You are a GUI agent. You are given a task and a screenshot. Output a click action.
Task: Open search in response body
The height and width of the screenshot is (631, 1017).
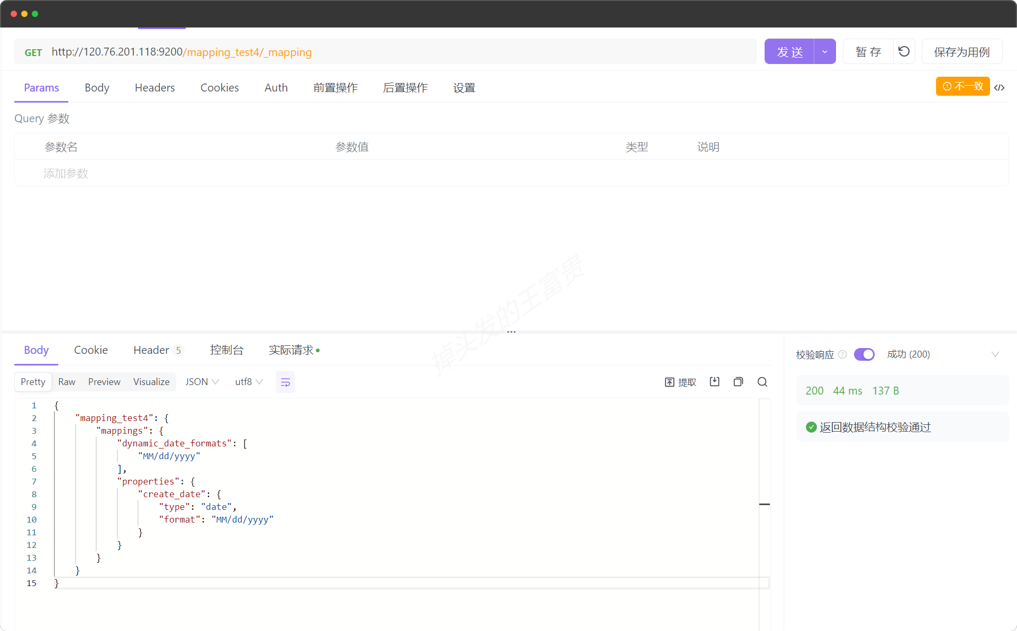click(x=762, y=382)
